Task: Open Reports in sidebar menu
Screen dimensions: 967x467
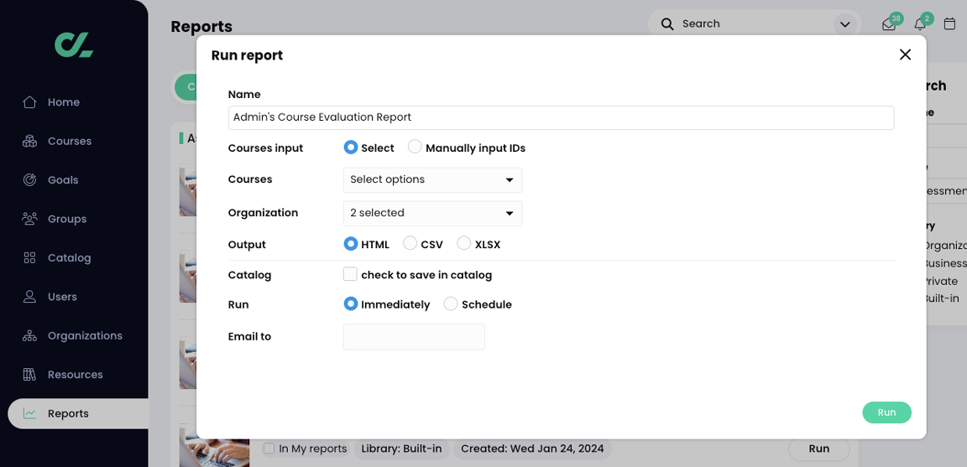Action: pyautogui.click(x=68, y=413)
